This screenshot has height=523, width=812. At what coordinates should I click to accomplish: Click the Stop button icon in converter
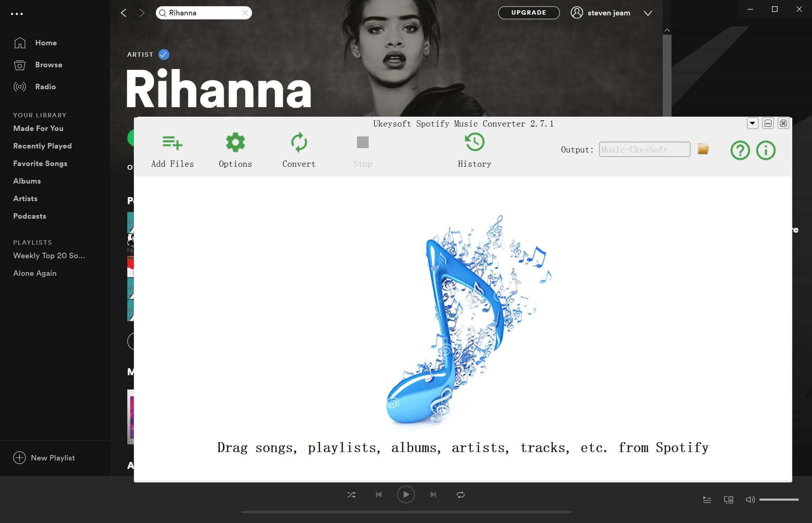(x=363, y=142)
